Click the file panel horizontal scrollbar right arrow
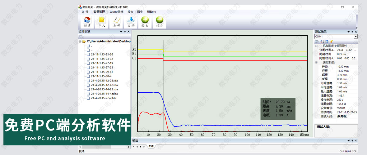The width and height of the screenshot is (367, 155). 129,147
